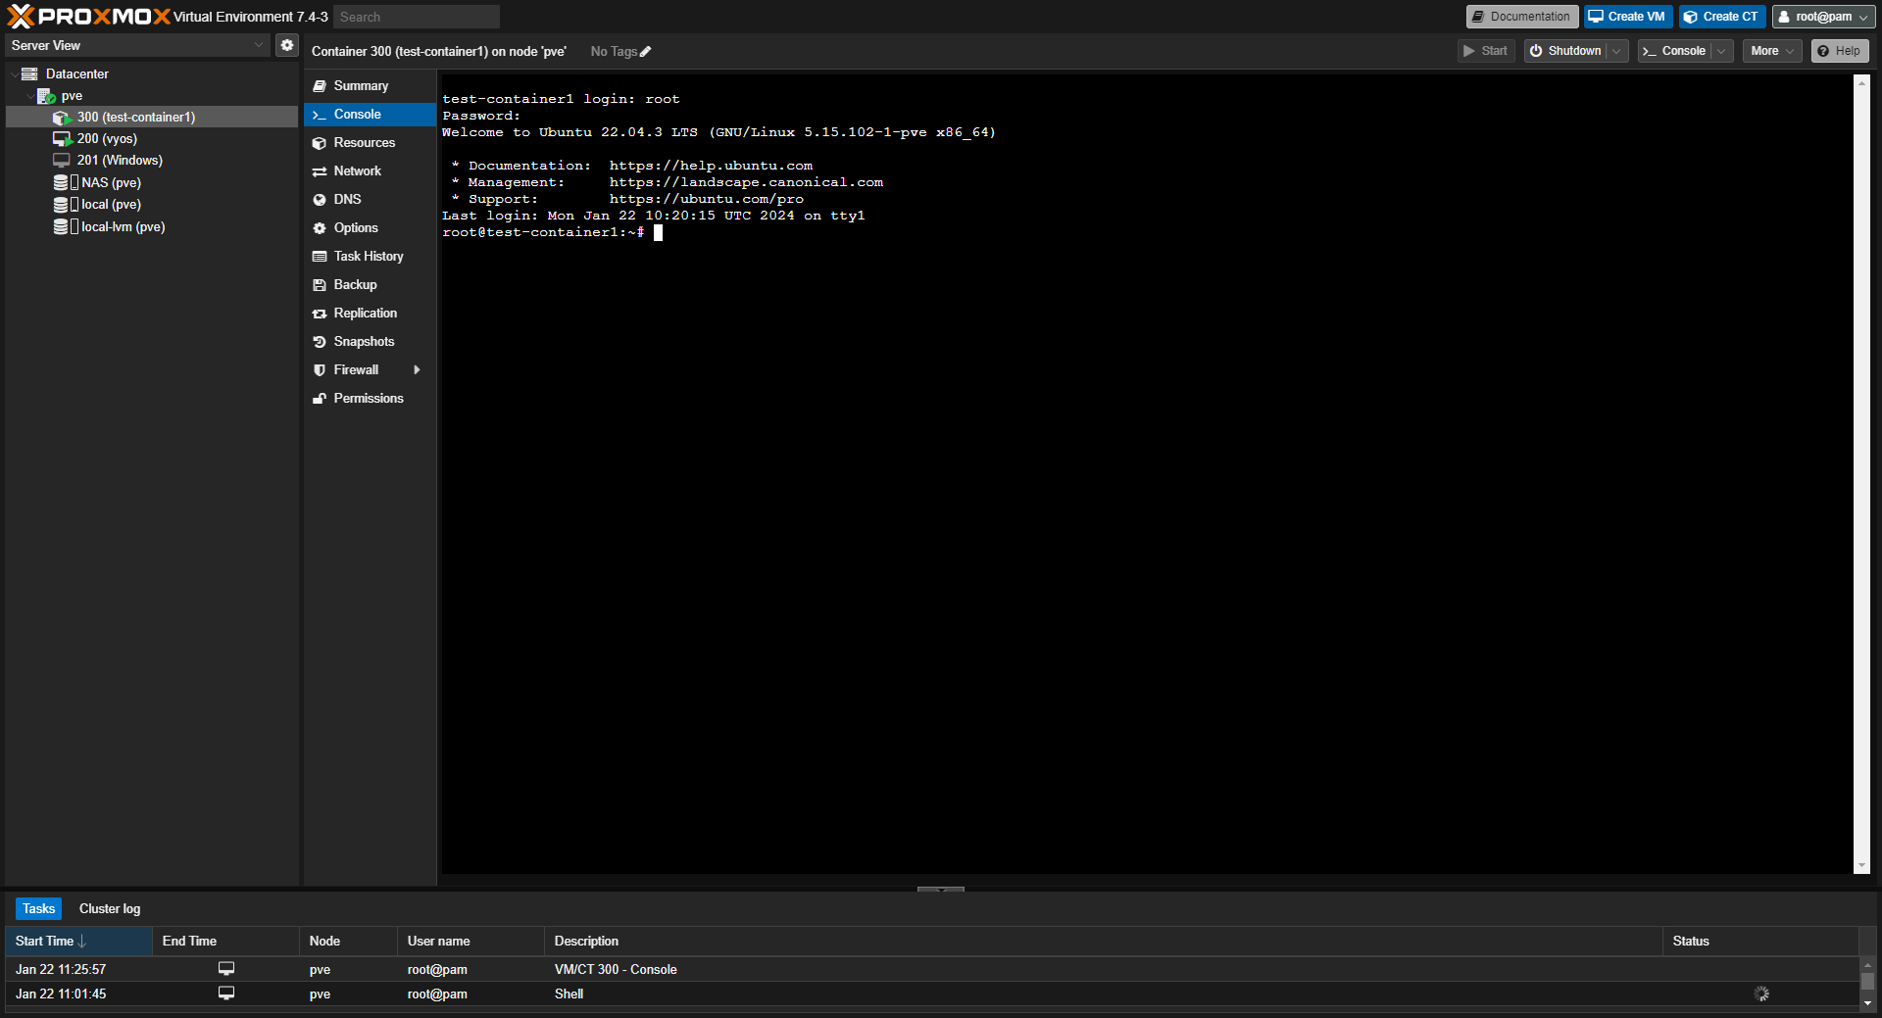Image resolution: width=1882 pixels, height=1018 pixels.
Task: Click End Time column header
Action: [x=225, y=941]
